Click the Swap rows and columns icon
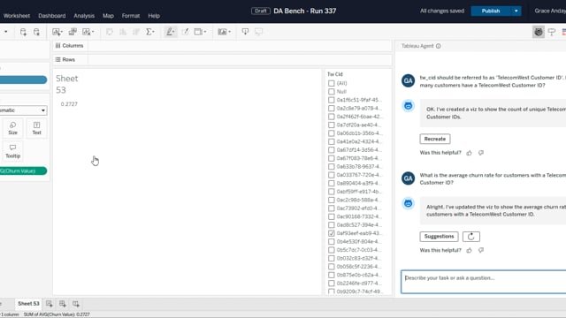Image resolution: width=566 pixels, height=318 pixels. click(110, 32)
